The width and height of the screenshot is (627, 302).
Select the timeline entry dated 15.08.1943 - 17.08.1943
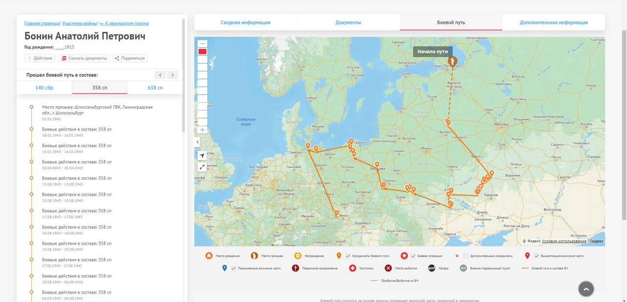[76, 213]
